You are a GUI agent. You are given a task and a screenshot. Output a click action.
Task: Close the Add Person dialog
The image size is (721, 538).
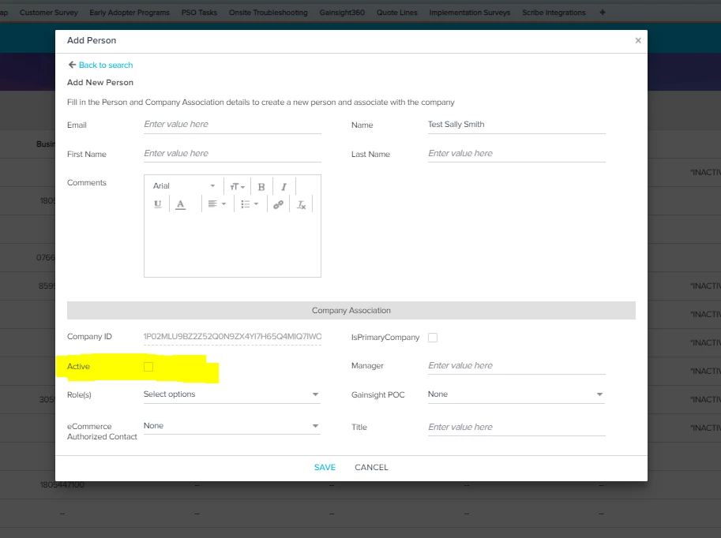(638, 40)
